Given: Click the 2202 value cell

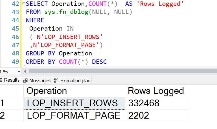Looking at the screenshot, I should 157,116.
